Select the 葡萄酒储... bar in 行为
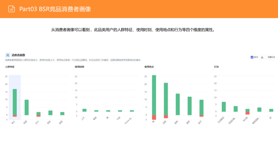 [259, 110]
